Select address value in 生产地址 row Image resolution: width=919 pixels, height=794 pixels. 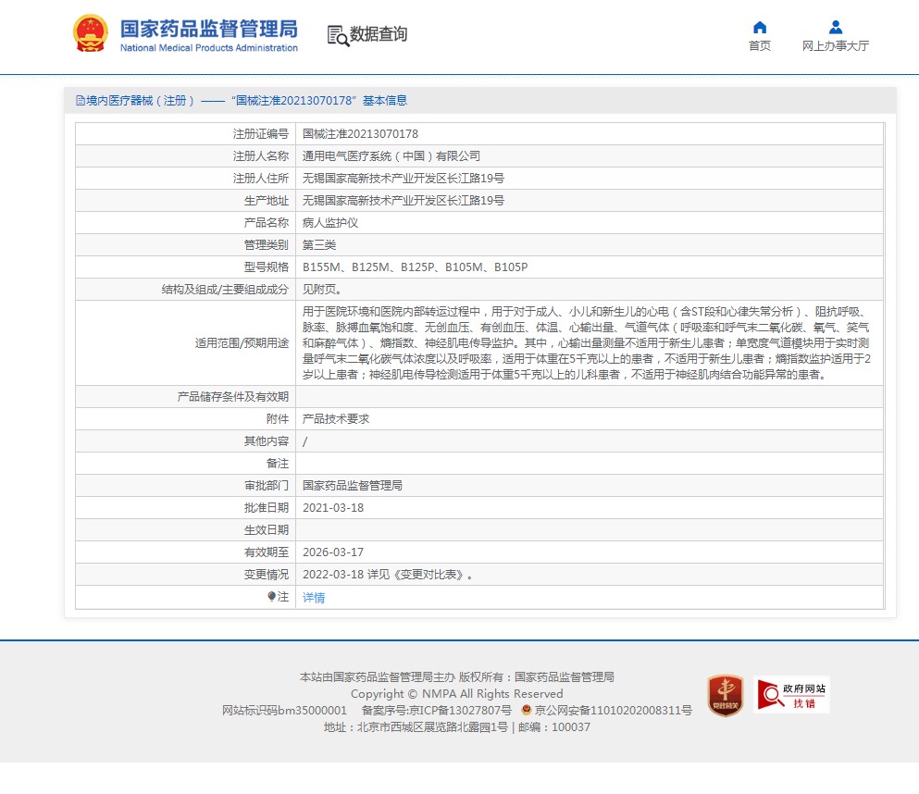[x=404, y=201]
